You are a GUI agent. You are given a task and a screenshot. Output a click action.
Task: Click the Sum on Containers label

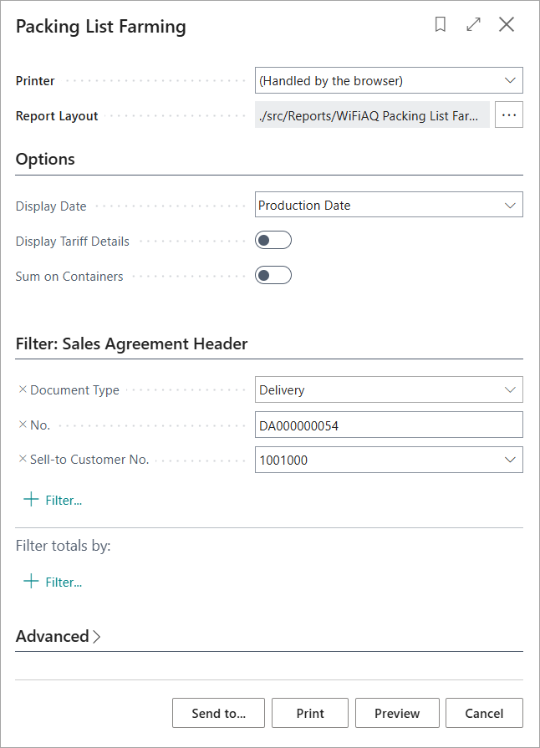(x=69, y=276)
